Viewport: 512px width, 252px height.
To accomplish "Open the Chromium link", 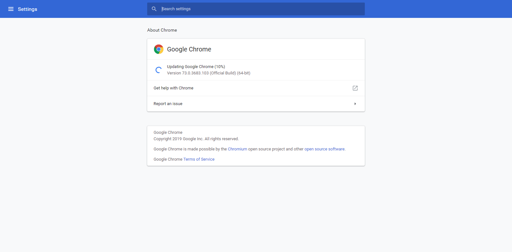I will [237, 149].
